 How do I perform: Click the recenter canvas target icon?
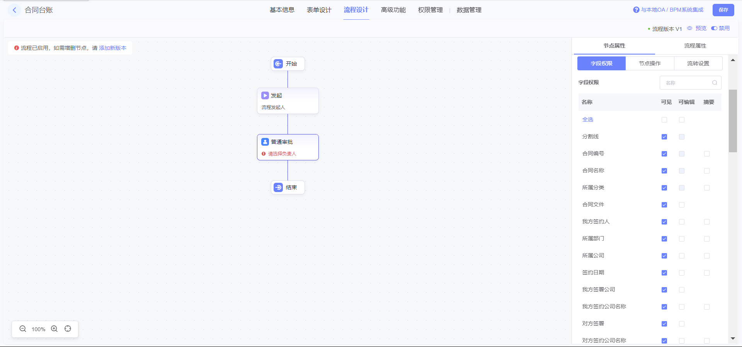(x=68, y=329)
